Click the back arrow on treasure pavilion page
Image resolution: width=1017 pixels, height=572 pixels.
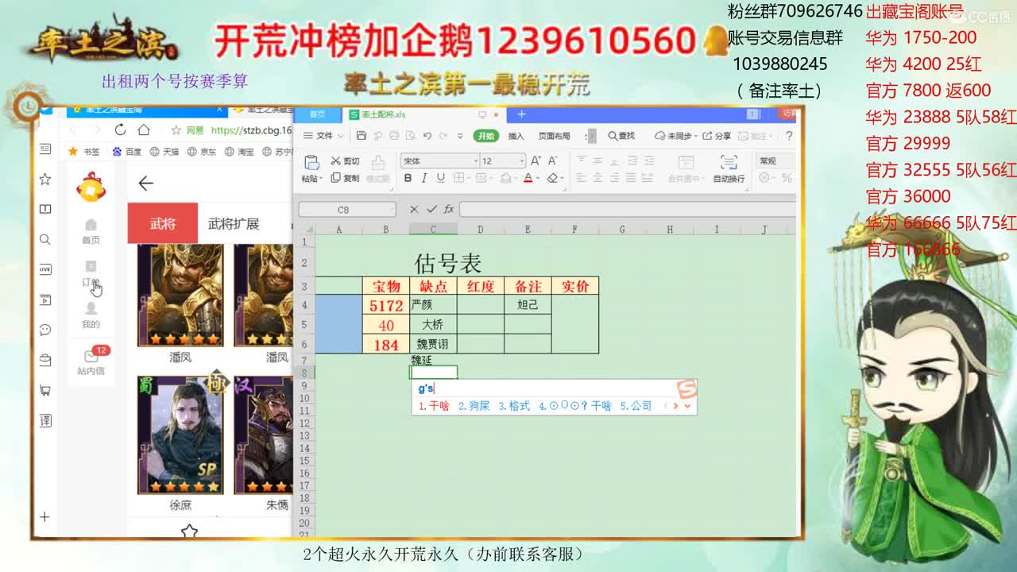tap(145, 184)
